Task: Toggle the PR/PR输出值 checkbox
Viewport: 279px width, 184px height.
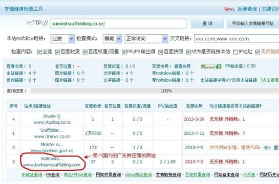Action: click(x=124, y=52)
